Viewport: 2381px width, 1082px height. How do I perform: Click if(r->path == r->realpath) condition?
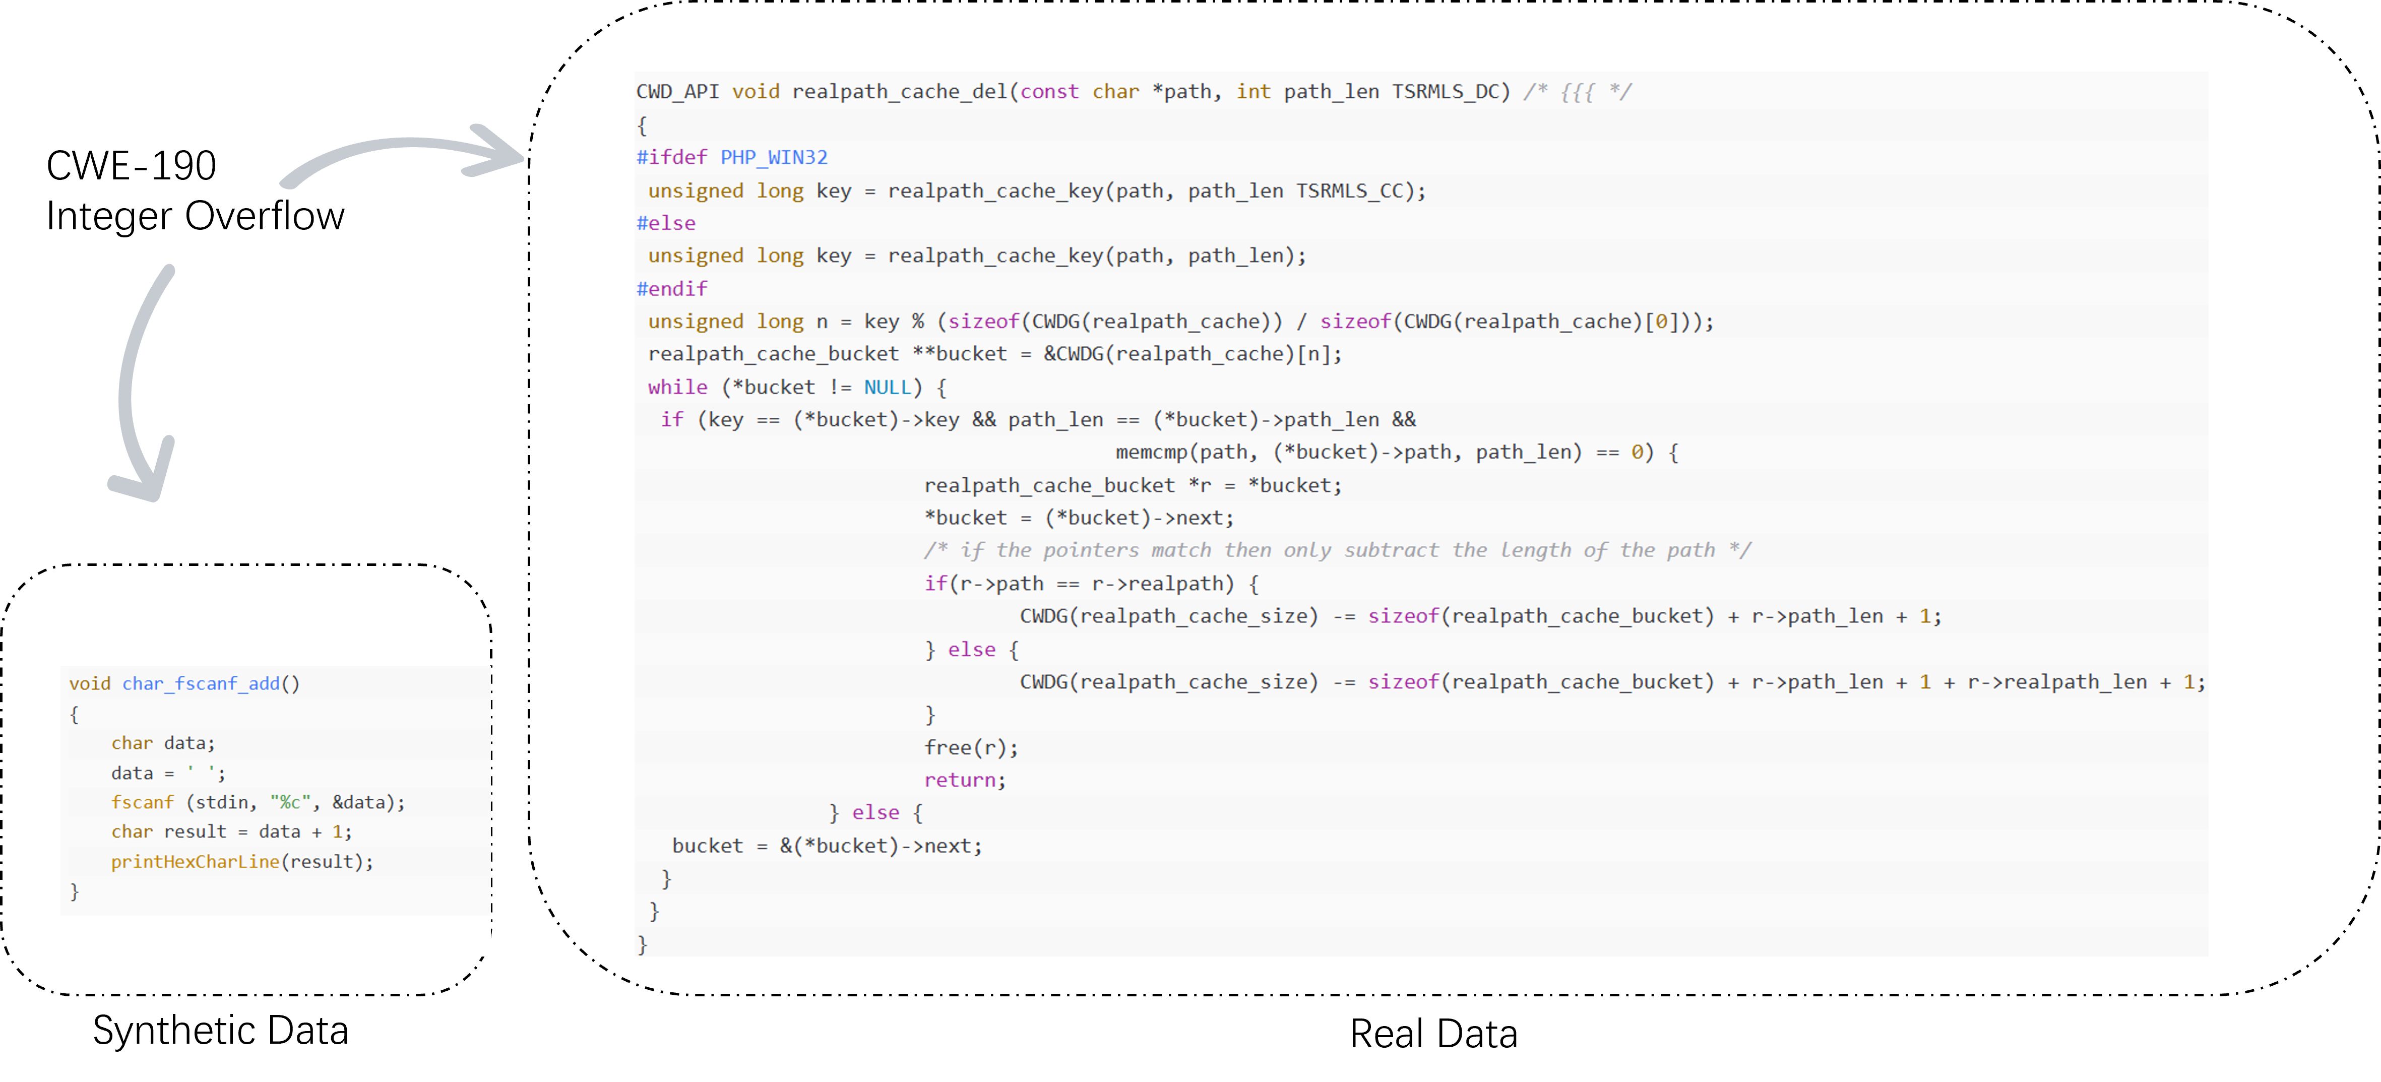[1091, 583]
